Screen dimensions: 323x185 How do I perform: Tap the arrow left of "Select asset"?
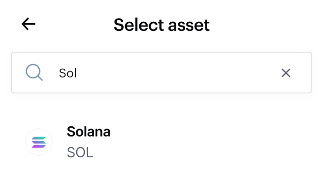pos(29,24)
